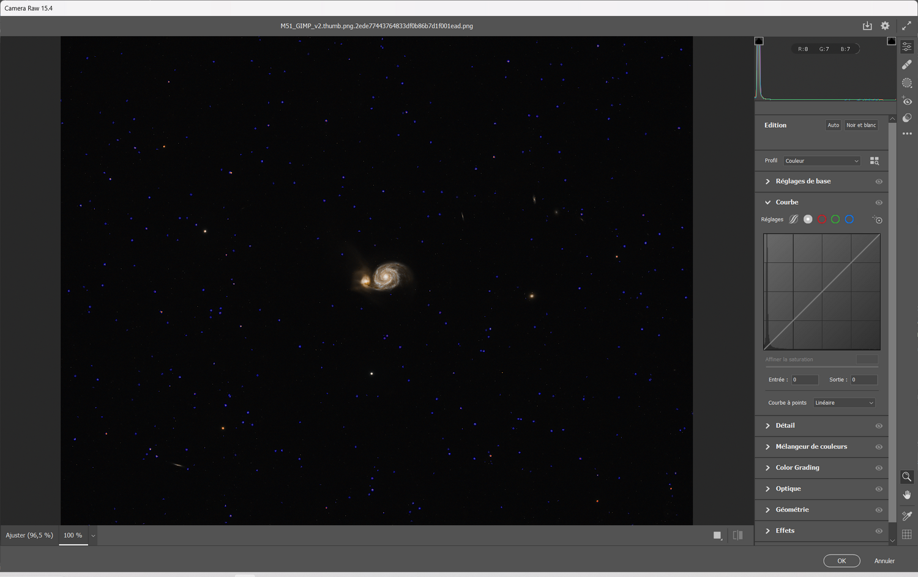The image size is (918, 577).
Task: Open the zoom level dropdown arrow
Action: 93,535
